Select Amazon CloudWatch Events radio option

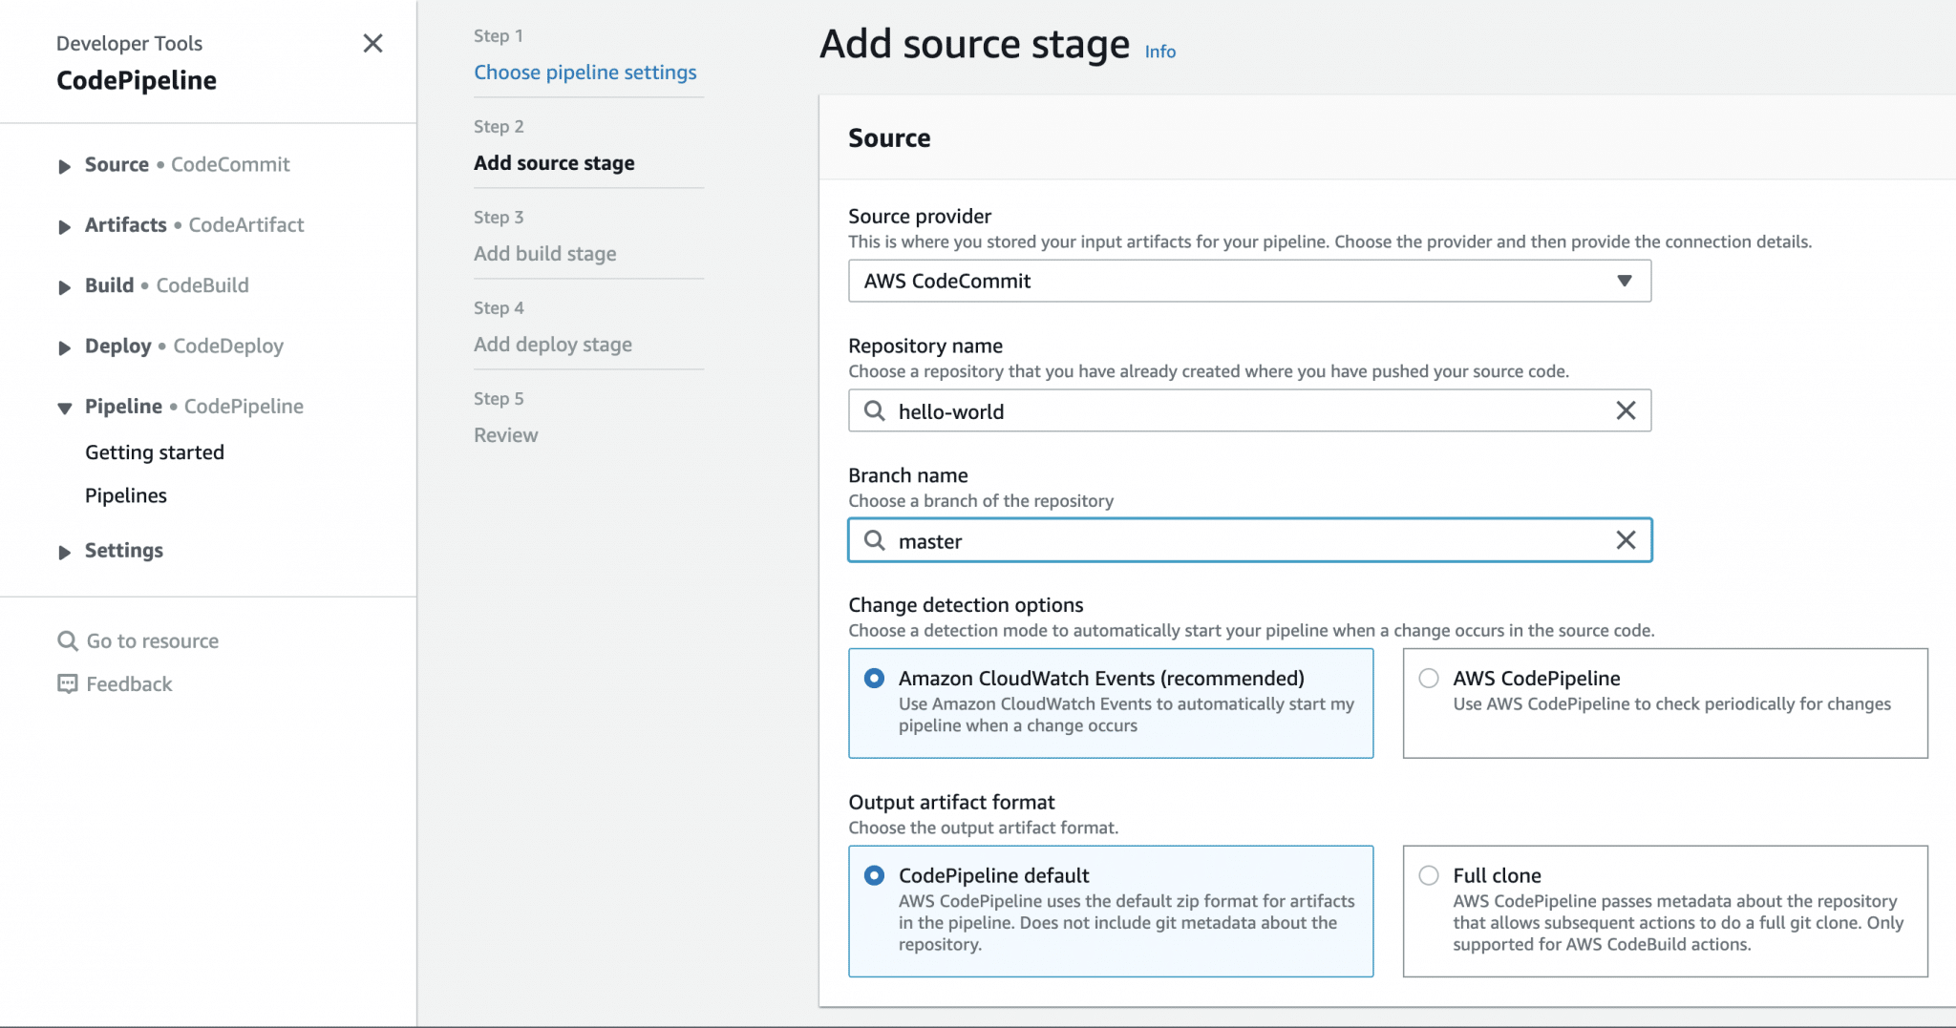874,679
